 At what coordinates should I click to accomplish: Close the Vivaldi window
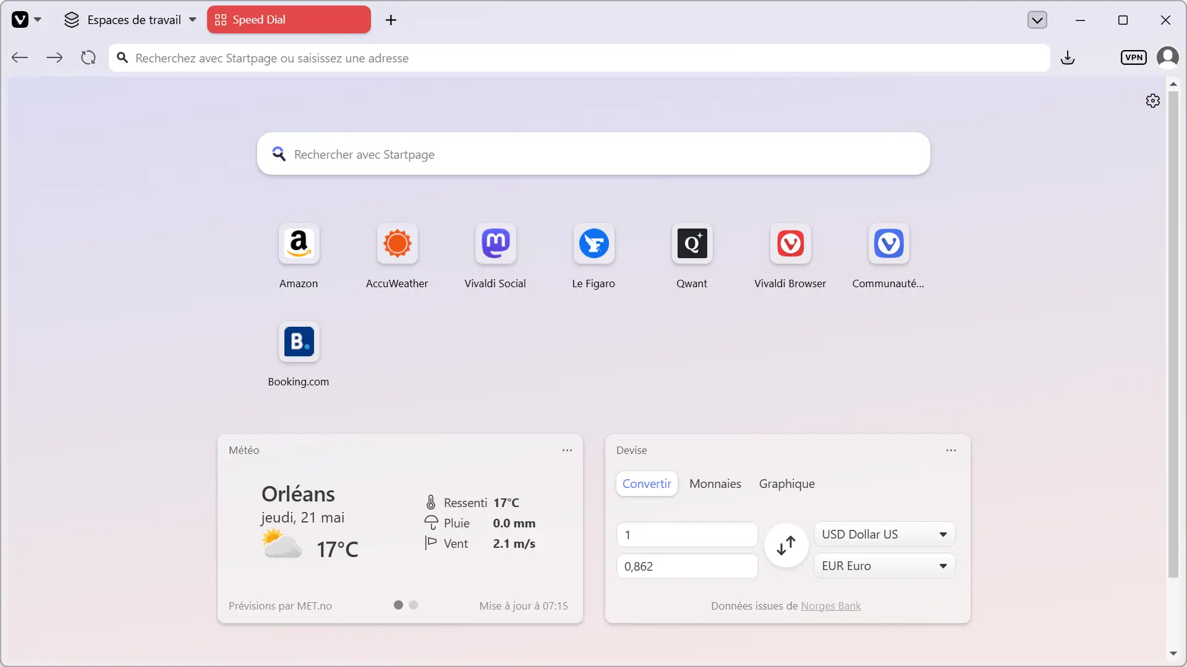tap(1165, 20)
